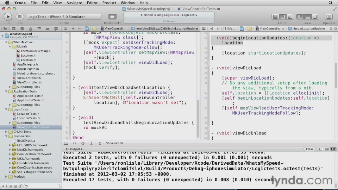Click beginLocationUpdates: in assistant jump bar
The height and width of the screenshot is (190, 338).
pos(307,28)
